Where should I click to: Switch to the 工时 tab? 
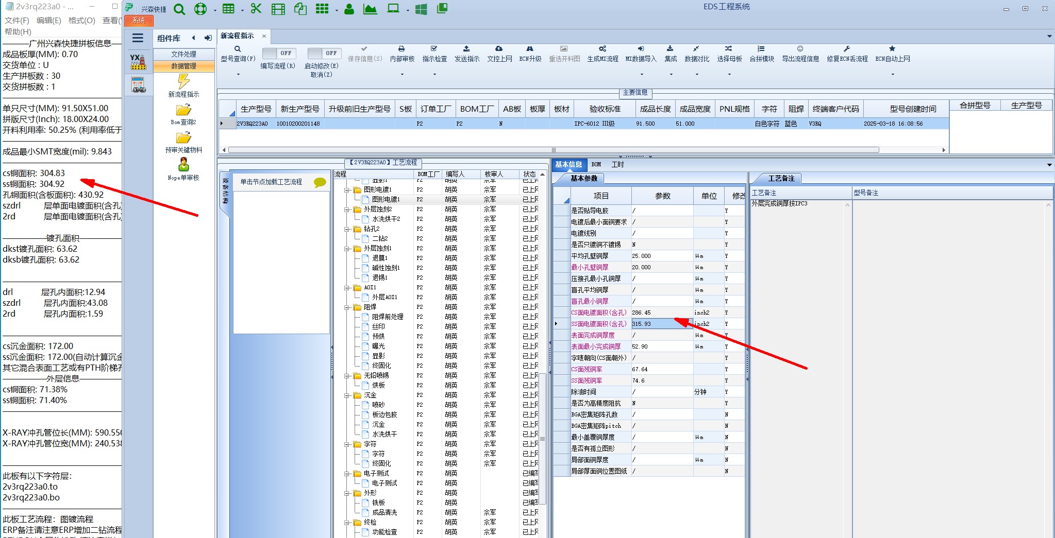tap(617, 165)
